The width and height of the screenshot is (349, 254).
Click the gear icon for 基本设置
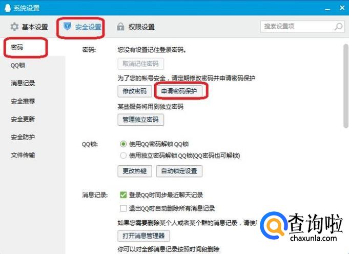pyautogui.click(x=14, y=27)
